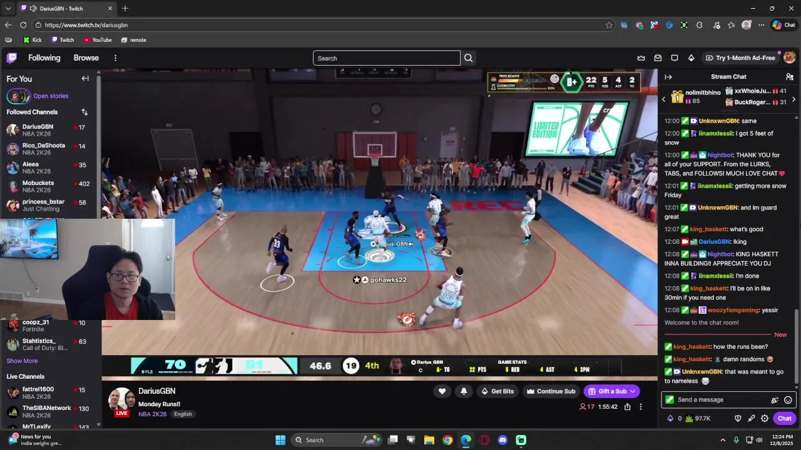Open Prime Gaming loot crown icon
Screen dimensions: 801x450
point(641,58)
